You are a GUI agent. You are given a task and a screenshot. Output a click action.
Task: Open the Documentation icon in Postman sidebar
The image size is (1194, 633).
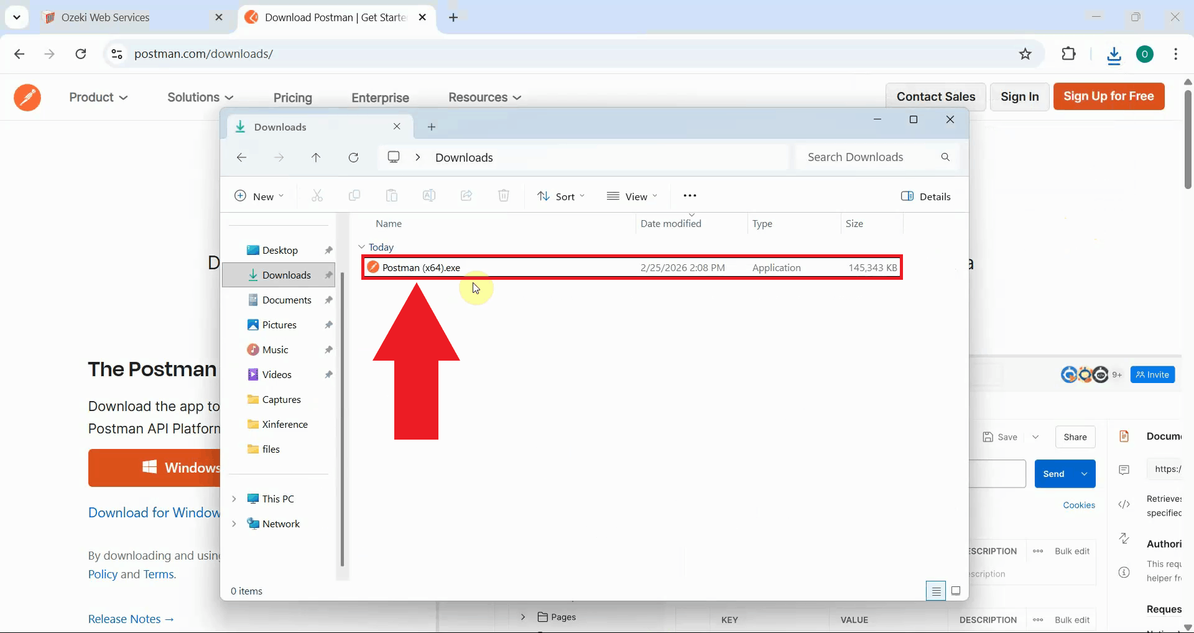click(1124, 436)
